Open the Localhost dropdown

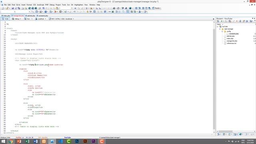pos(40,19)
